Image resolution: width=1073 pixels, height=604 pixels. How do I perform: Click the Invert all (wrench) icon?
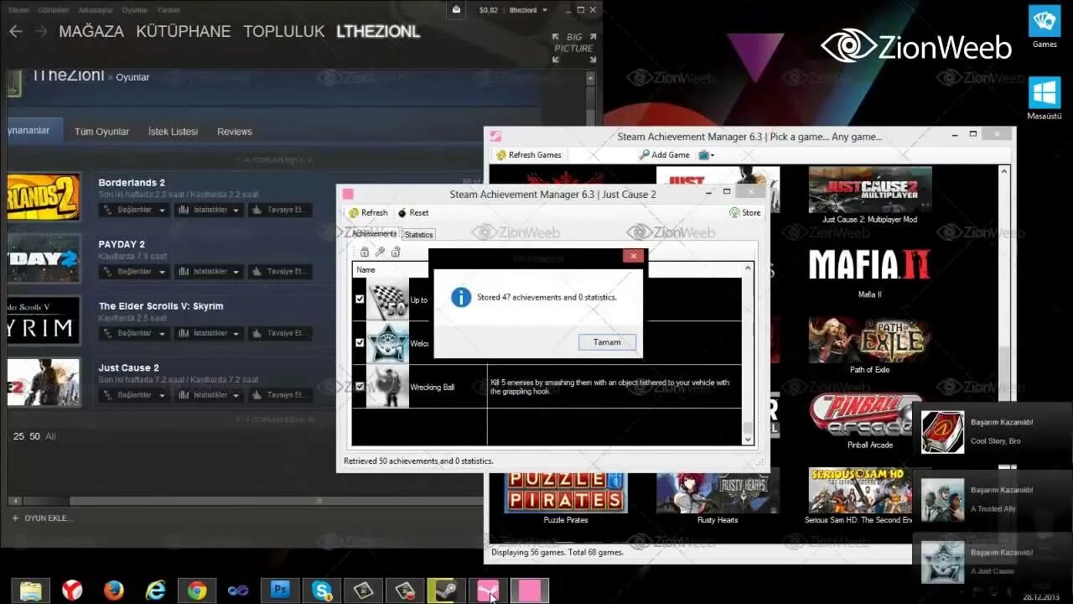380,252
